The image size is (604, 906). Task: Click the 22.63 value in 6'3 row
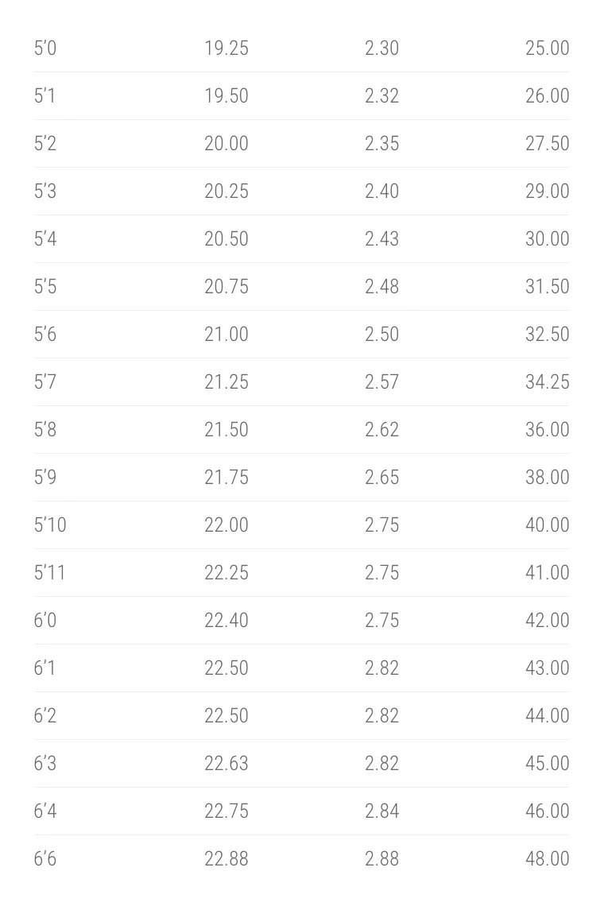(226, 763)
